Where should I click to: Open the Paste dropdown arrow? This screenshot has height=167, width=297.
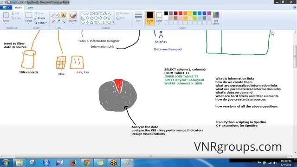pos(6,23)
